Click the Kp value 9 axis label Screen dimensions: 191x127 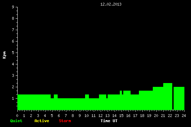(13, 7)
